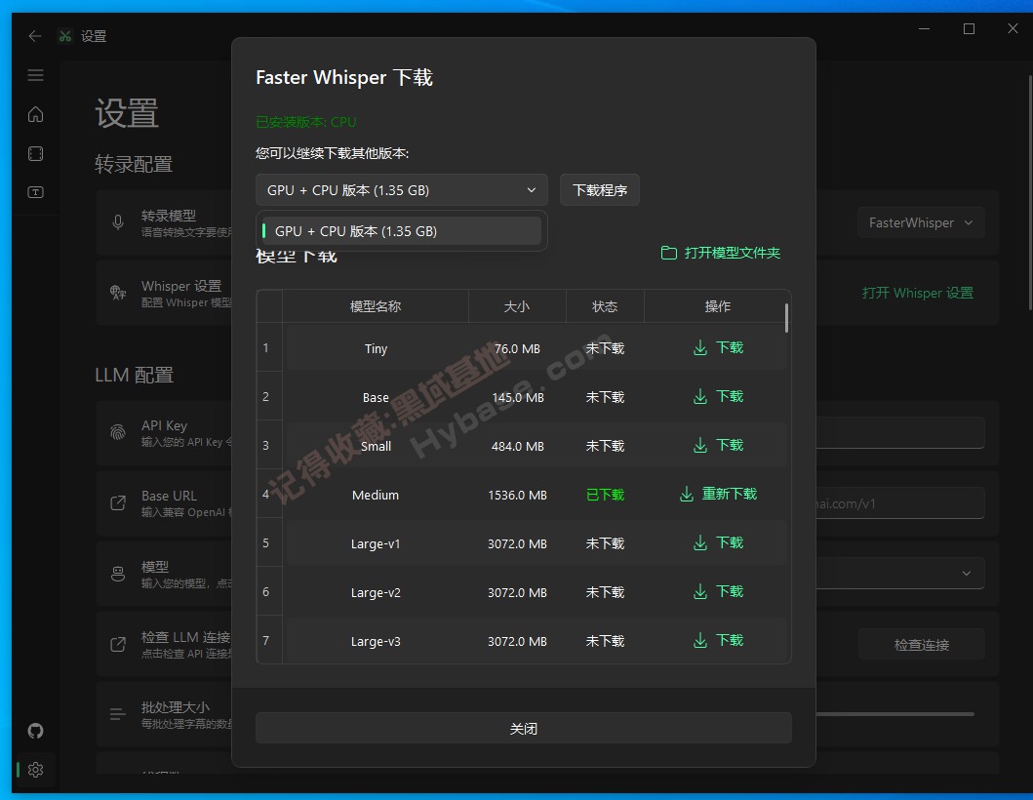Screen dimensions: 1033x800
Task: Click the 未下载 status in Tiny row
Action: 606,348
